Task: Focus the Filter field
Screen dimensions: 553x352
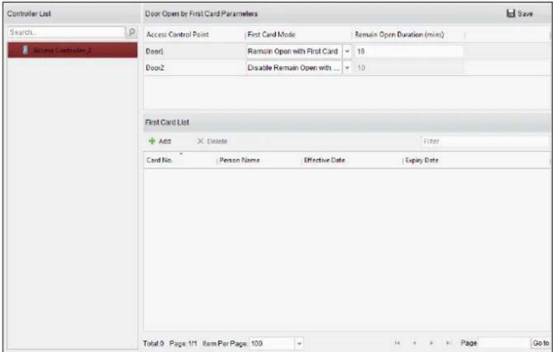Action: click(x=485, y=141)
